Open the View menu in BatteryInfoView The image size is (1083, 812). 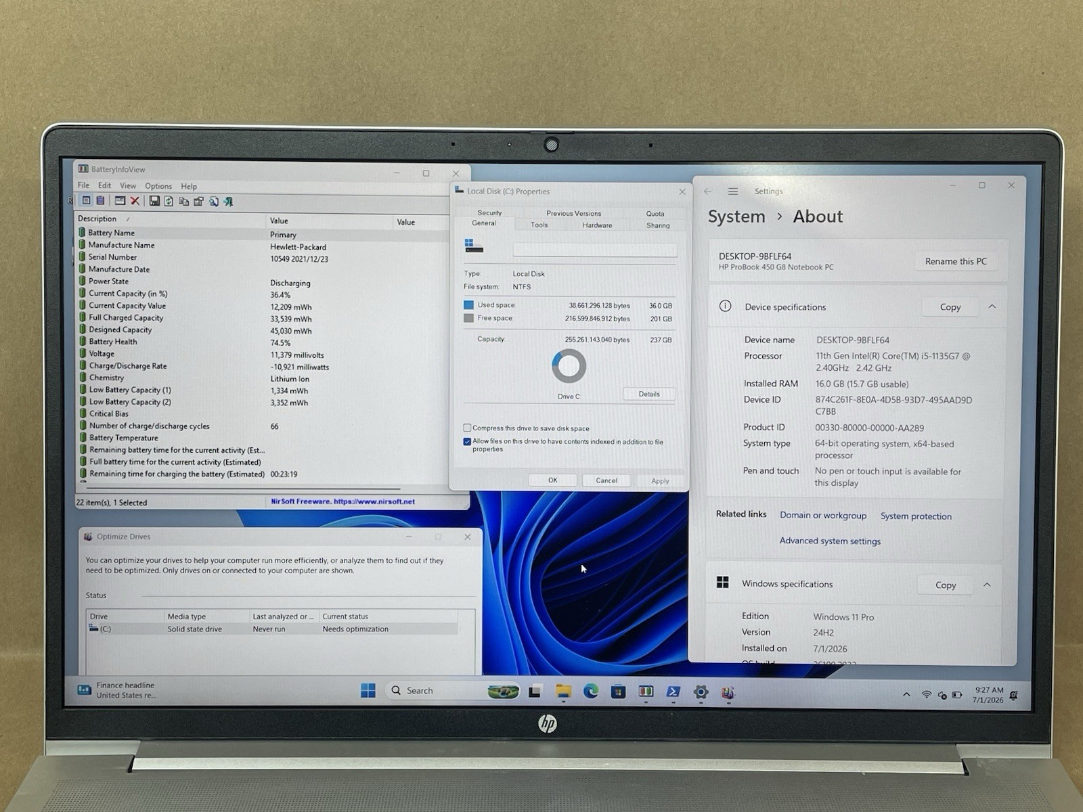(x=128, y=185)
